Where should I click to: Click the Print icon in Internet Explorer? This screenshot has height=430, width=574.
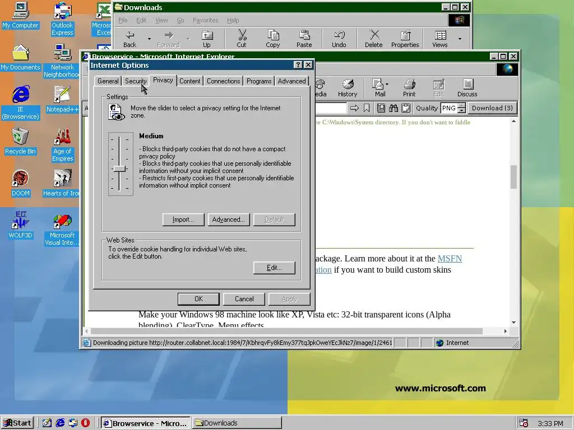tap(409, 88)
